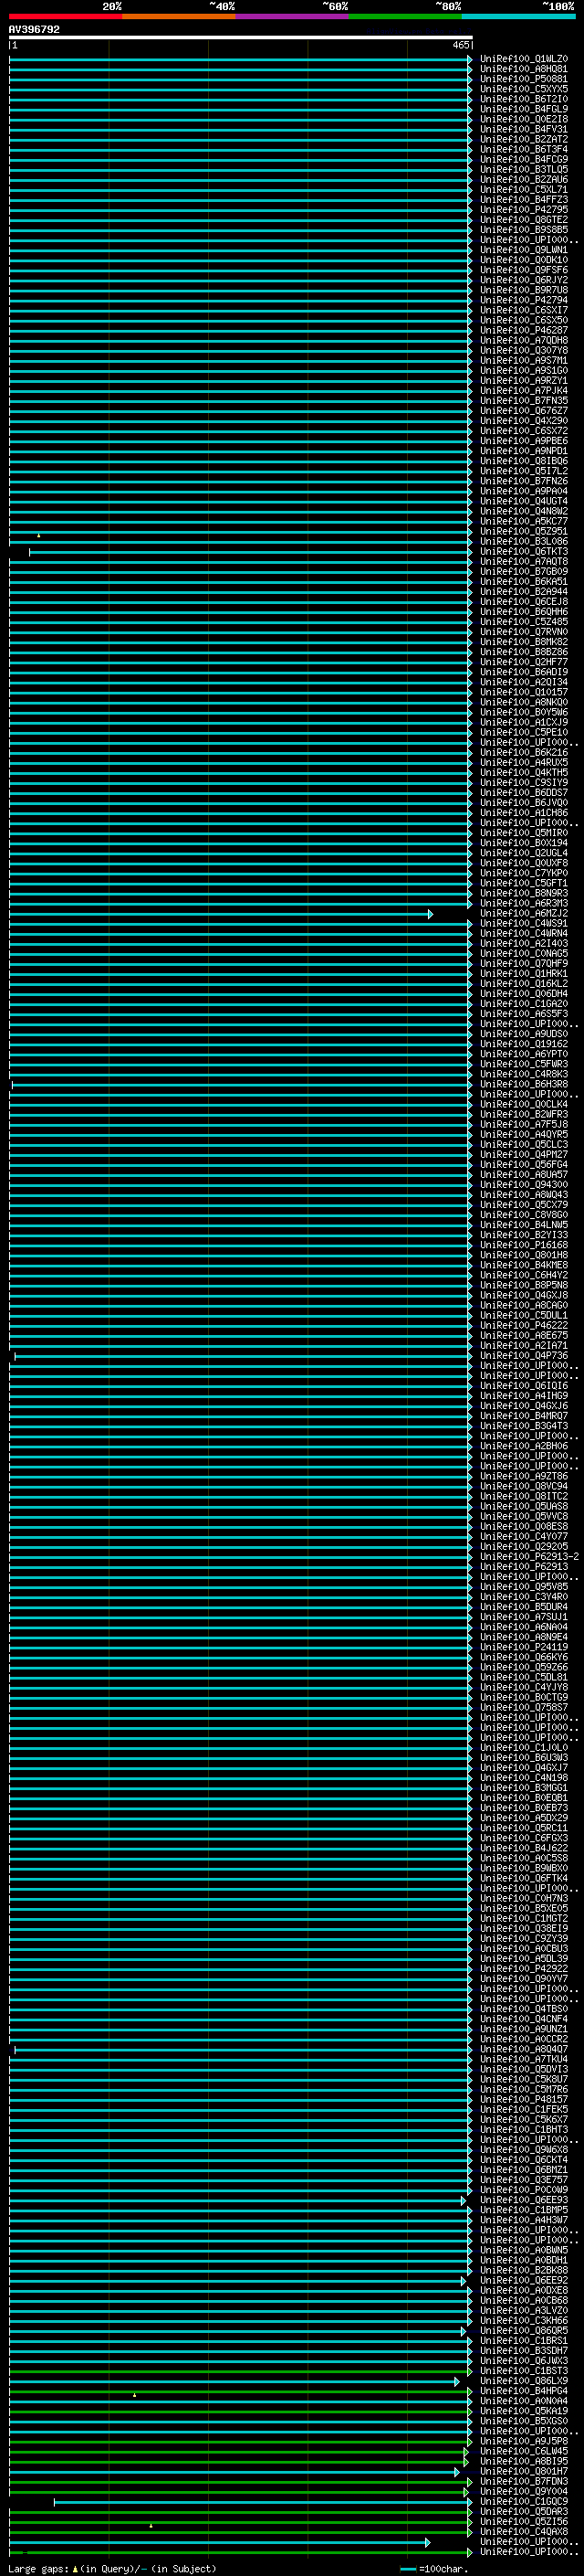Click the UniRef100_B4HPG4 label
Viewport: 584px width, 2576px height.
[x=523, y=2391]
